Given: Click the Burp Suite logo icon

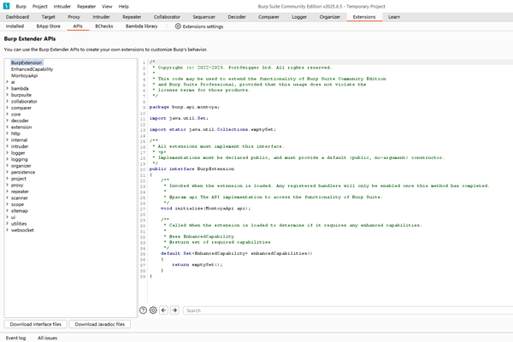Looking at the screenshot, I should pyautogui.click(x=7, y=6).
